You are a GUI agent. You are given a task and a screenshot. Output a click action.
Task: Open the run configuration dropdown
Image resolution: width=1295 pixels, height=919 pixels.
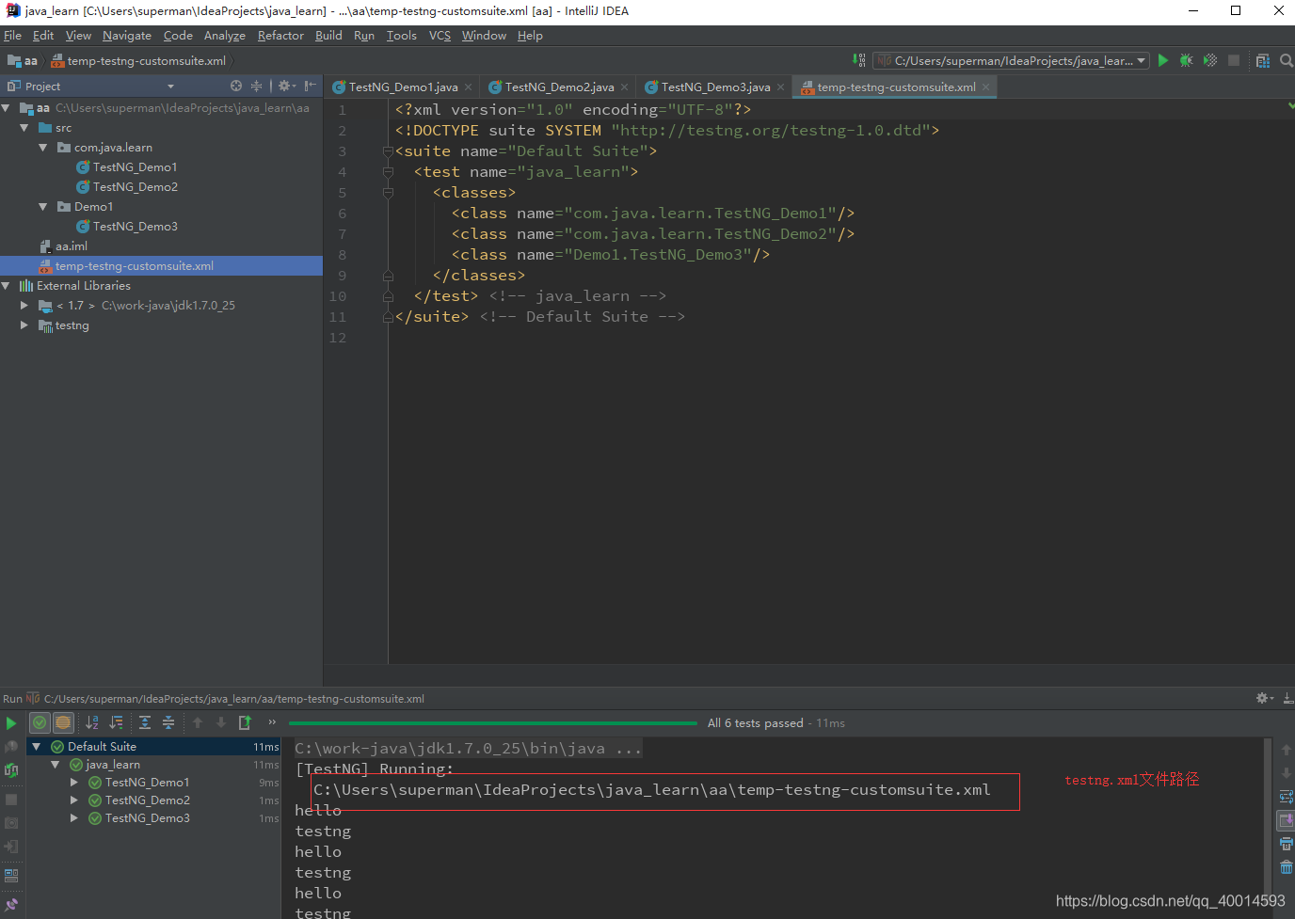1012,60
